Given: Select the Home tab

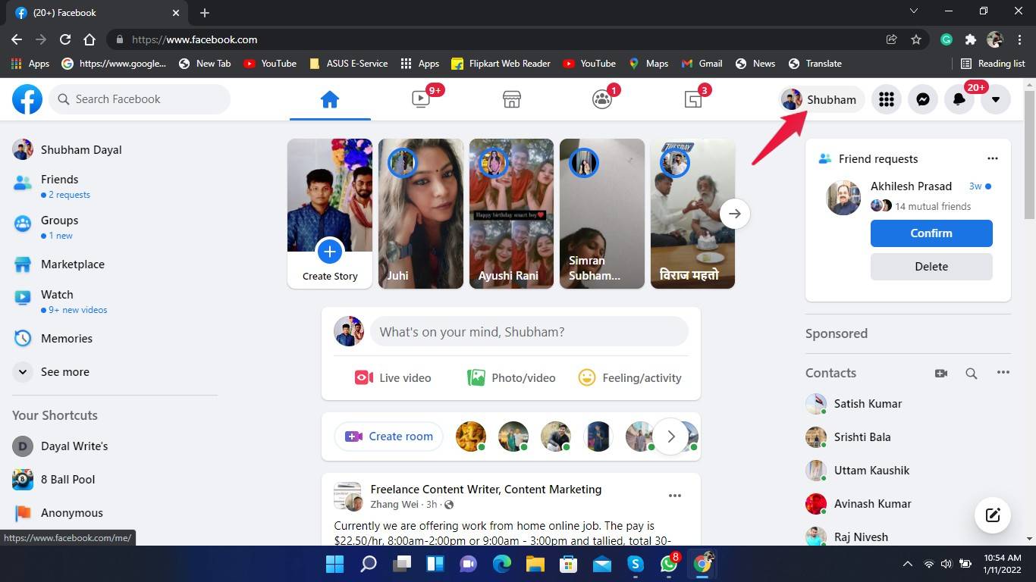Looking at the screenshot, I should [x=329, y=99].
